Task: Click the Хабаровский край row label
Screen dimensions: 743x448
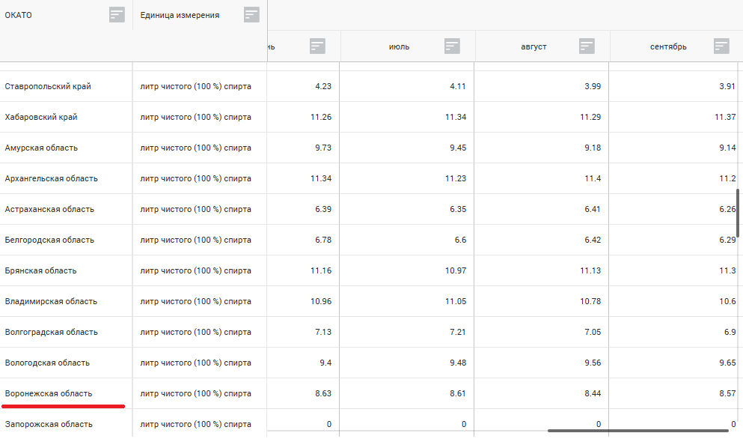Action: tap(41, 117)
